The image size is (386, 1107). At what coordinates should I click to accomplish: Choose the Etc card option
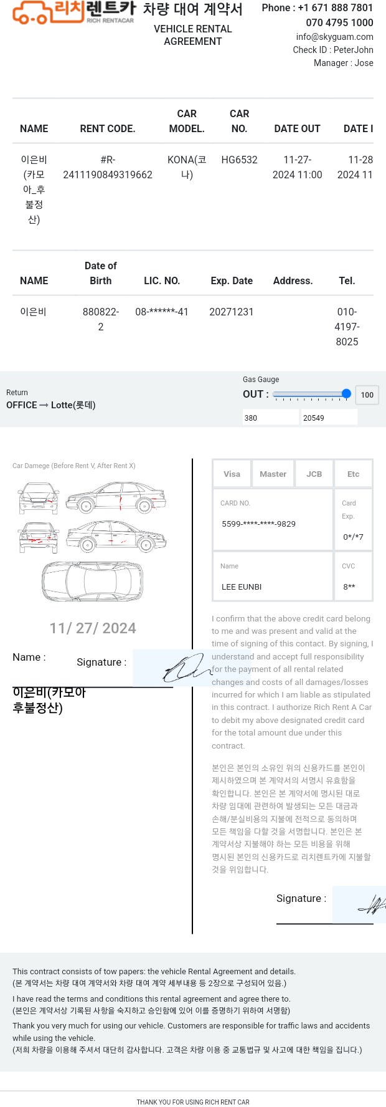tap(354, 474)
